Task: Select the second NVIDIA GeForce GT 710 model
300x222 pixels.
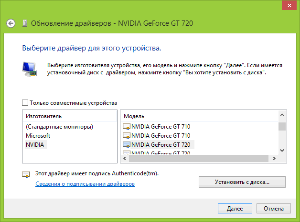Action: point(161,136)
